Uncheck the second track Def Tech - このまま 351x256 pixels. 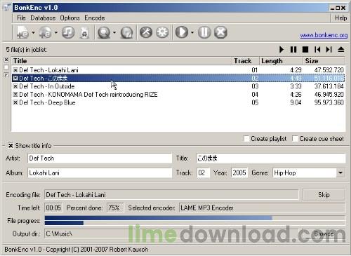(15, 78)
